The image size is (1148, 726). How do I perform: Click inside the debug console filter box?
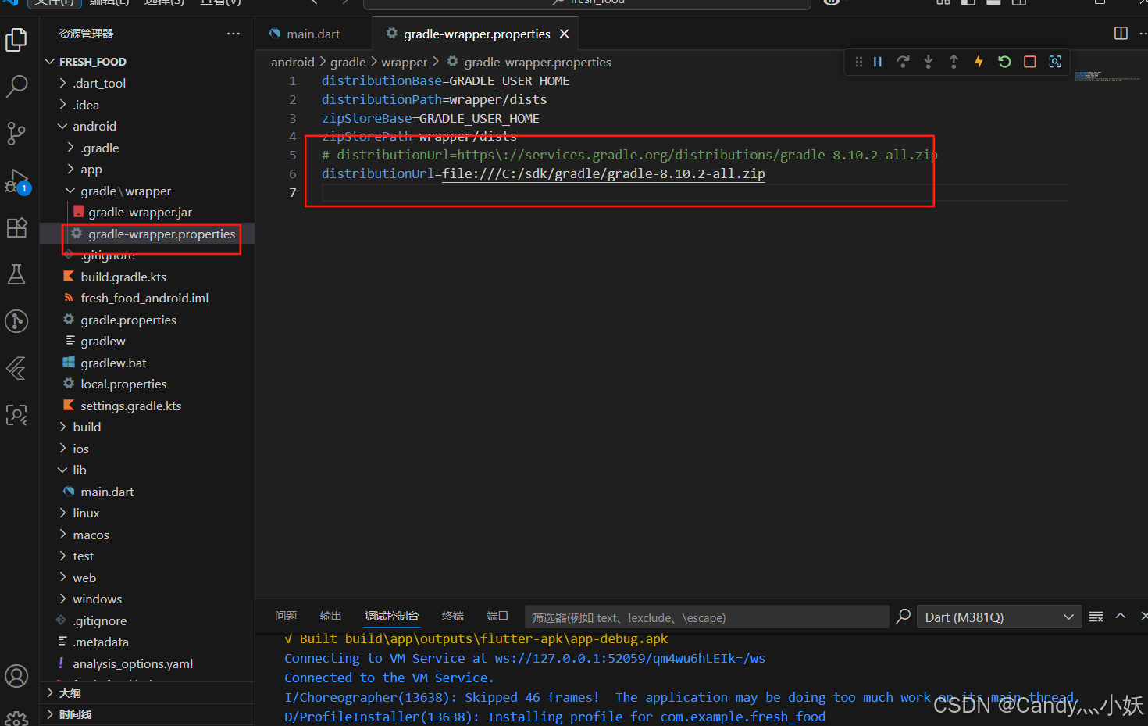703,617
